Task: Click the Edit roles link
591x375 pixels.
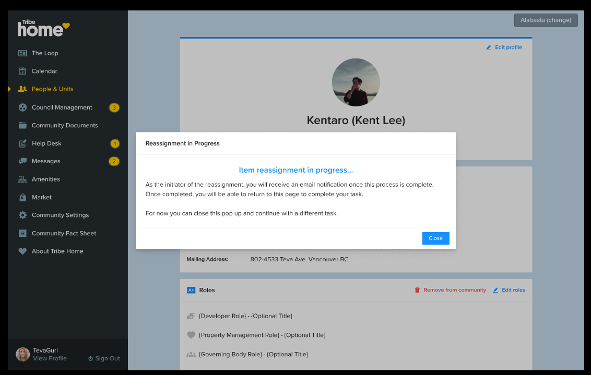Action: [513, 290]
